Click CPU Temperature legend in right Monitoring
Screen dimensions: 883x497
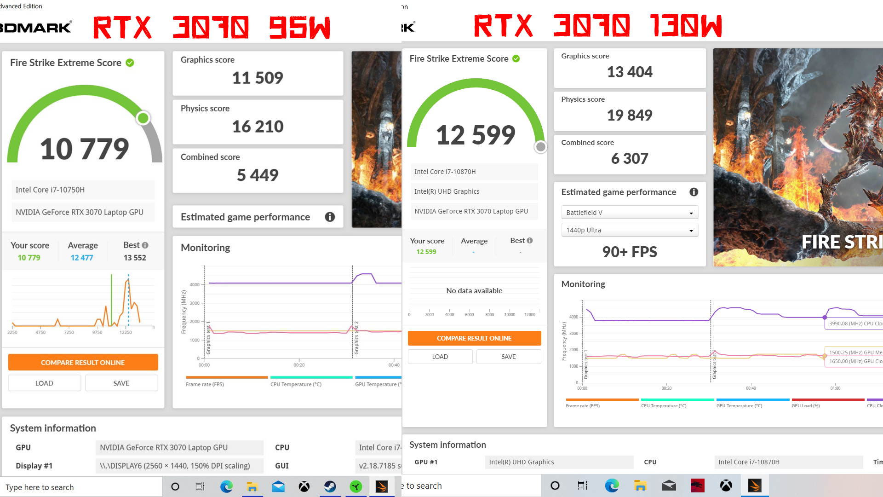(x=677, y=403)
